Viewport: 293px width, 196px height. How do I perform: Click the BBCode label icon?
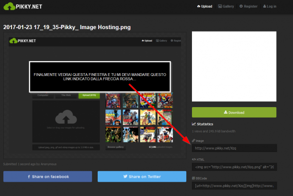tap(193, 178)
